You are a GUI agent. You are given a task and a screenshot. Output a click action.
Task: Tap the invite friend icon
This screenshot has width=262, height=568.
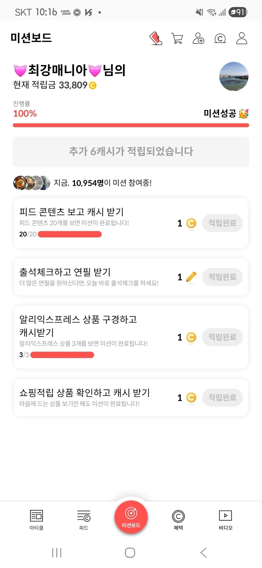198,39
